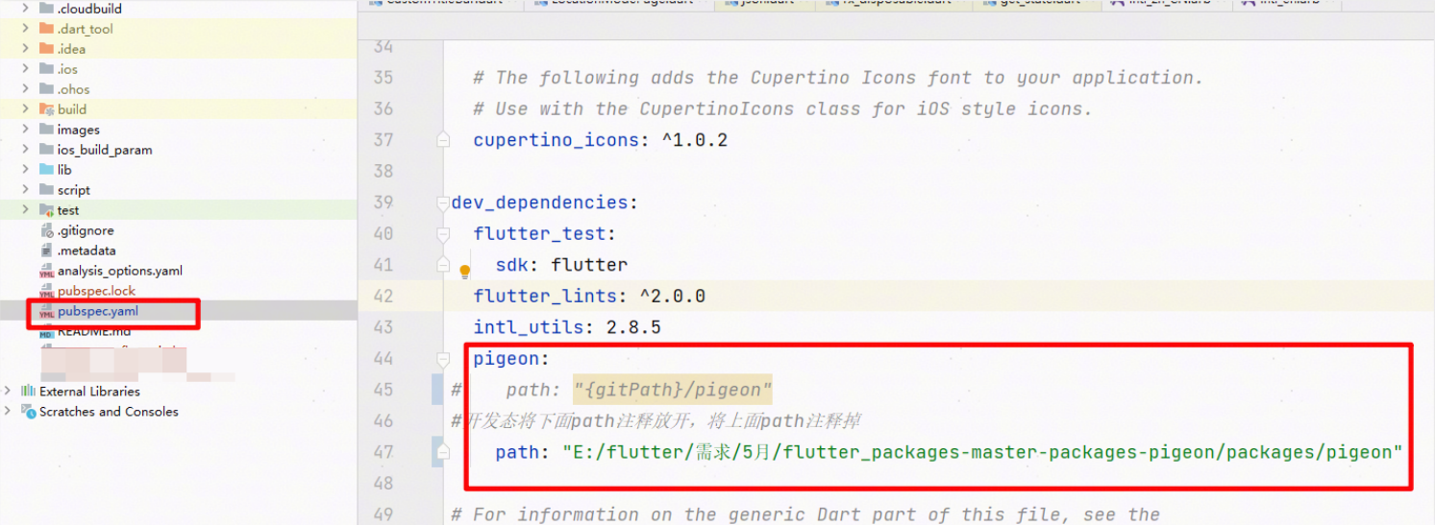Screen dimensions: 1435x525
Task: Select the .metadata file
Action: click(x=87, y=251)
